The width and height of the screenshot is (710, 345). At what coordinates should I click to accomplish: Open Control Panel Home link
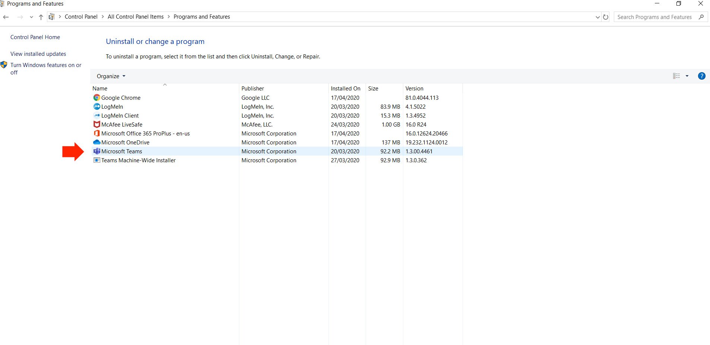point(35,37)
